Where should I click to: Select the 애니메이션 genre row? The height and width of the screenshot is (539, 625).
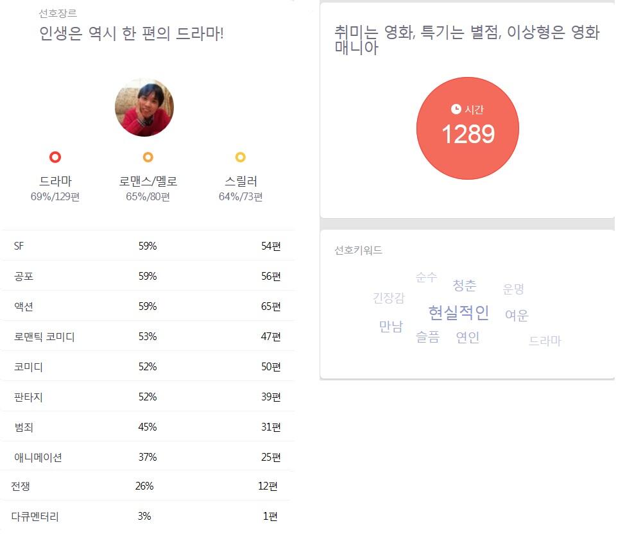147,458
